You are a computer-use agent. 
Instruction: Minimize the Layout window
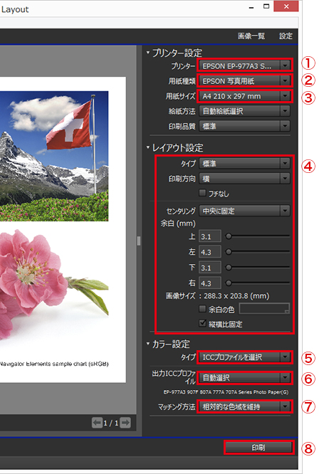coord(251,8)
